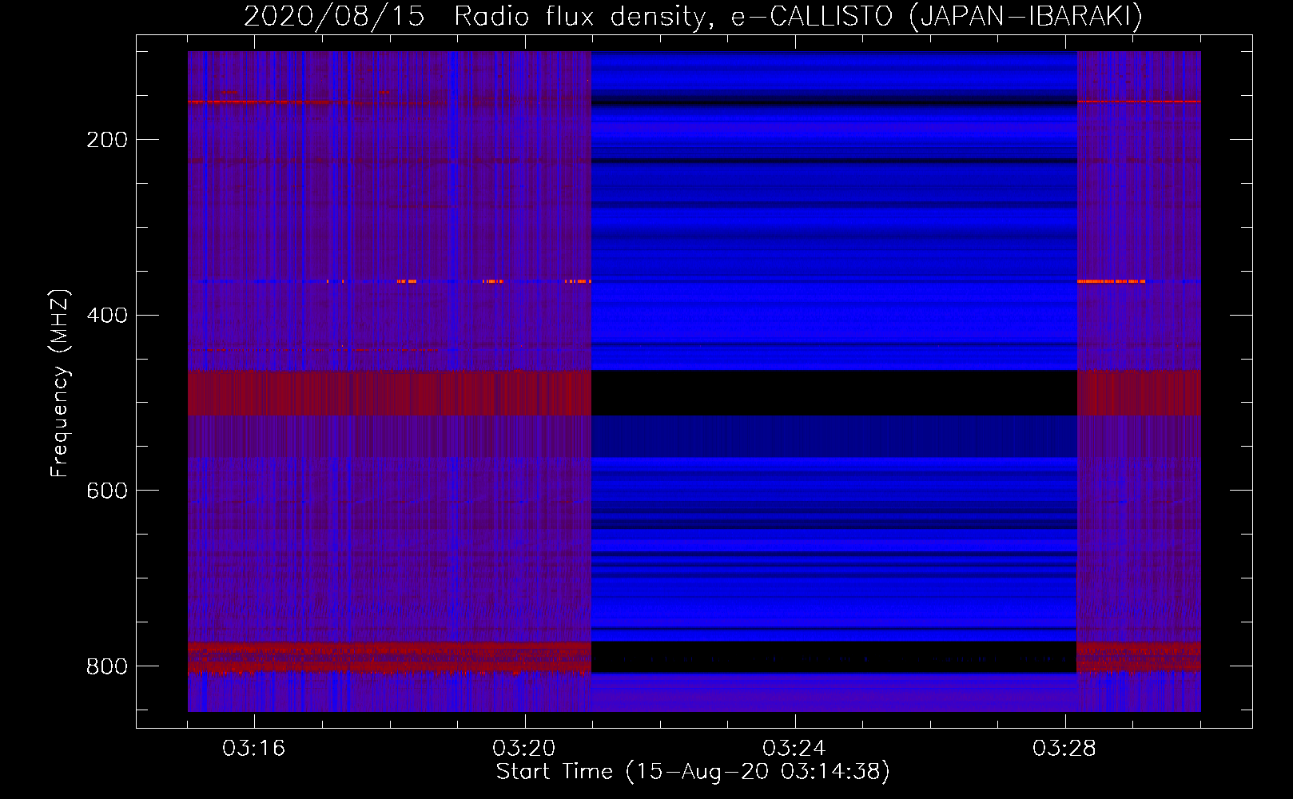Click the 400 frequency tick label

click(x=107, y=316)
